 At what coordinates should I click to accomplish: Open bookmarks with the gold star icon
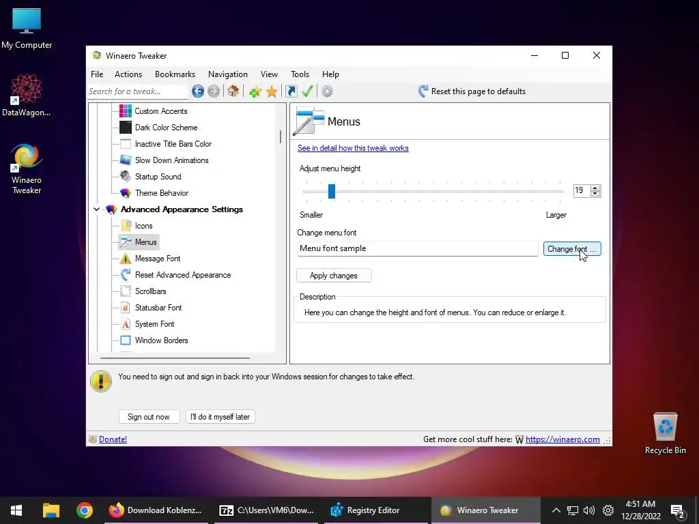272,92
